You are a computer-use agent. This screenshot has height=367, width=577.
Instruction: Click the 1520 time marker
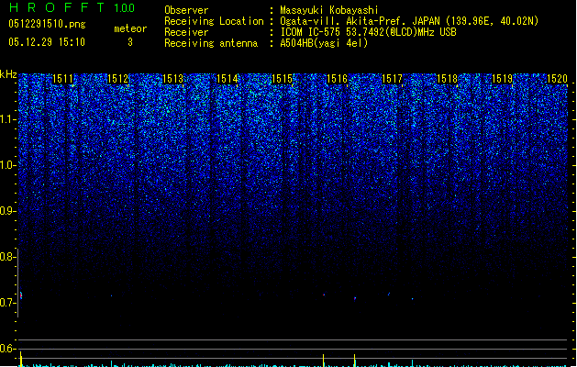point(557,79)
